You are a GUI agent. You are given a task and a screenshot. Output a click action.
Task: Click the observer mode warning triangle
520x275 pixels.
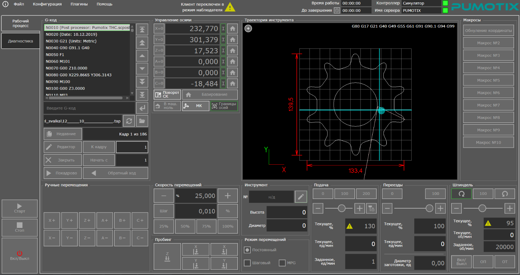coord(230,7)
